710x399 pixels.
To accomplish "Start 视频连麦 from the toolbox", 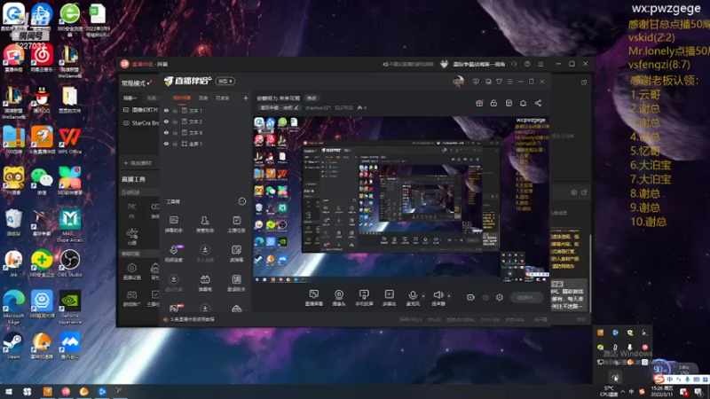I will pyautogui.click(x=173, y=253).
